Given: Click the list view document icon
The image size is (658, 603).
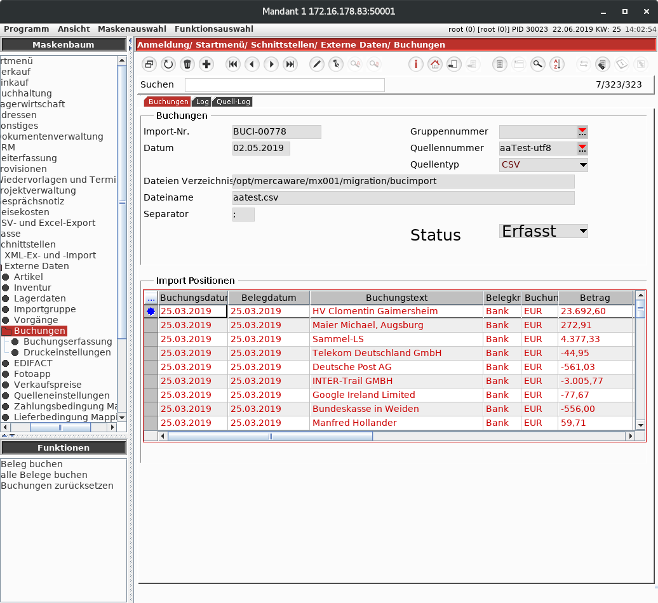Looking at the screenshot, I should pyautogui.click(x=499, y=64).
